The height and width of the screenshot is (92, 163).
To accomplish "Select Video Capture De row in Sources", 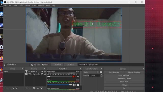I will point(35,74).
